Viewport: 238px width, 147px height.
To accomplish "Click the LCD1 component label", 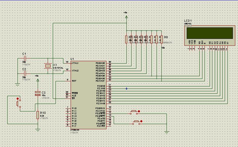I will pyautogui.click(x=188, y=21).
